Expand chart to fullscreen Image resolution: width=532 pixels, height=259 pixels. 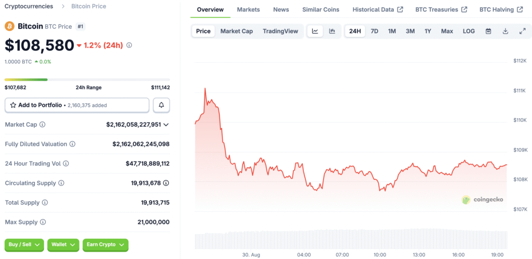tap(523, 31)
